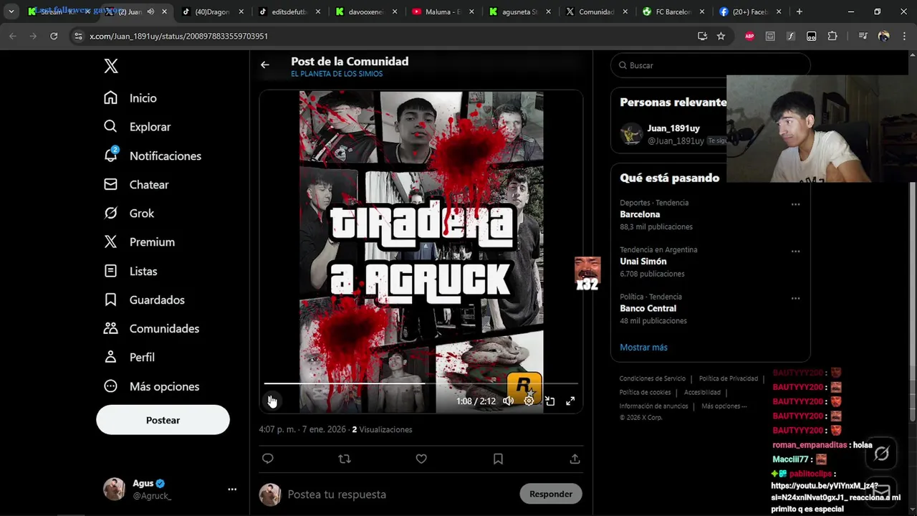Open the tab search dropdown arrow
Viewport: 917px width, 516px height.
coord(11,11)
